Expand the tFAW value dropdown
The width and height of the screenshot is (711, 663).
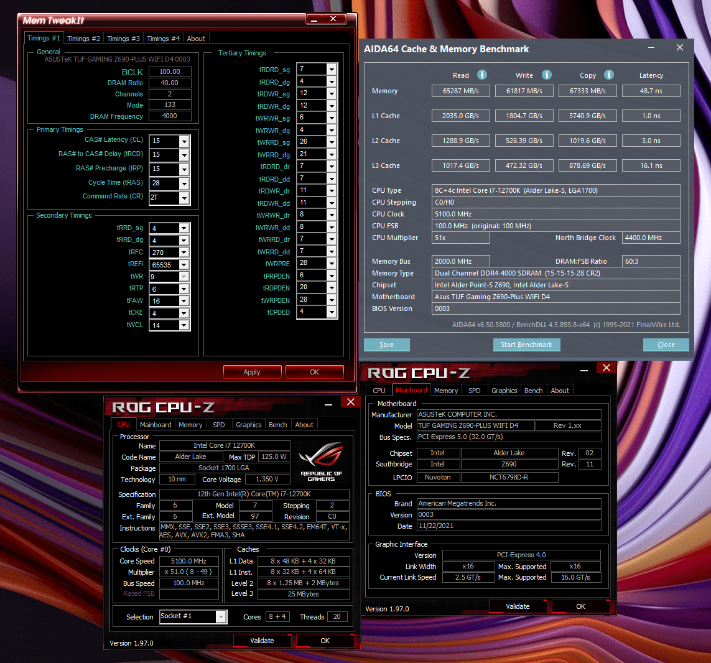(184, 301)
